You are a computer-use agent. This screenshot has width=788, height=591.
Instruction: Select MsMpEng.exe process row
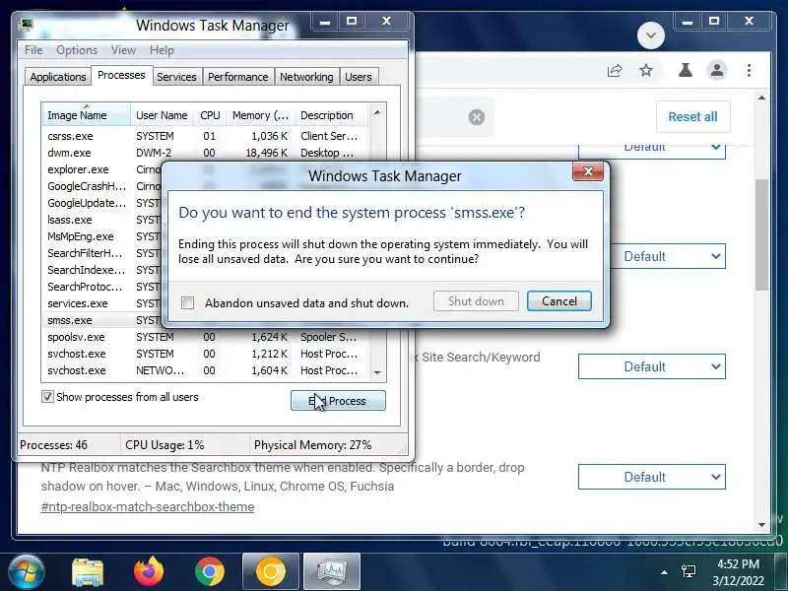pos(102,236)
